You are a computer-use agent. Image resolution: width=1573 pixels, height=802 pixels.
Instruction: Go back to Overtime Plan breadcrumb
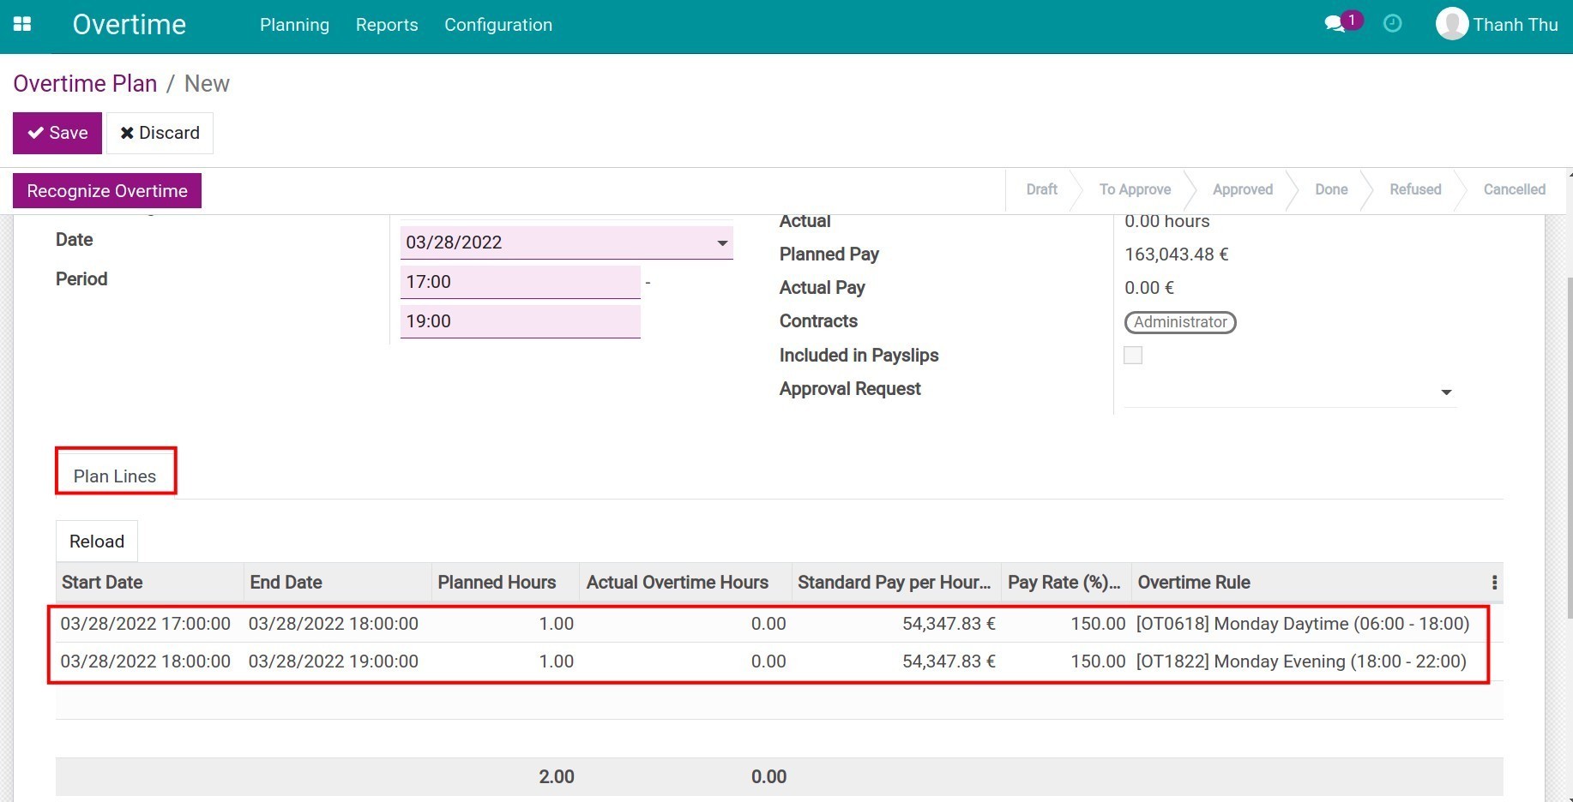(85, 84)
